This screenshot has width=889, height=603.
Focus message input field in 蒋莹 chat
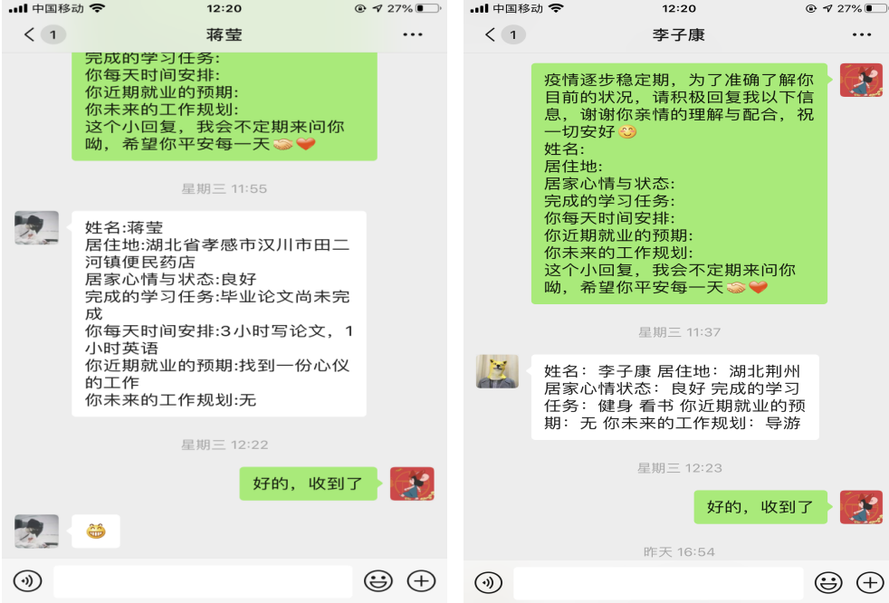pyautogui.click(x=203, y=581)
